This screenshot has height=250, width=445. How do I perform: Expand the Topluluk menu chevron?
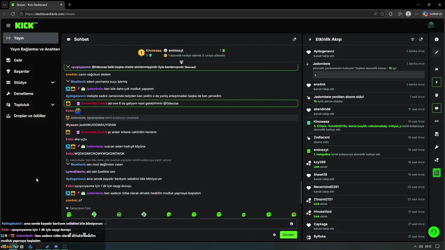pyautogui.click(x=53, y=105)
